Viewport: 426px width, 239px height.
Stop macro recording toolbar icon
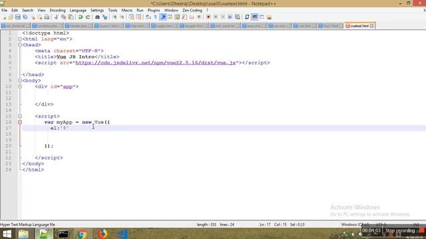click(216, 17)
